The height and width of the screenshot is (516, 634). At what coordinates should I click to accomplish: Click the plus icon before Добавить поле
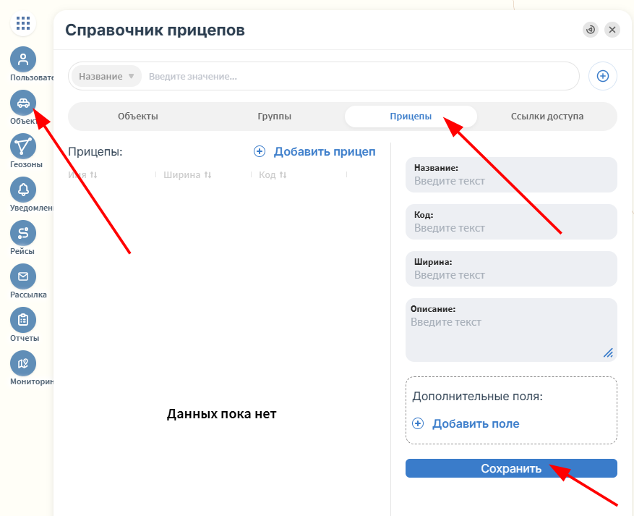pos(418,423)
